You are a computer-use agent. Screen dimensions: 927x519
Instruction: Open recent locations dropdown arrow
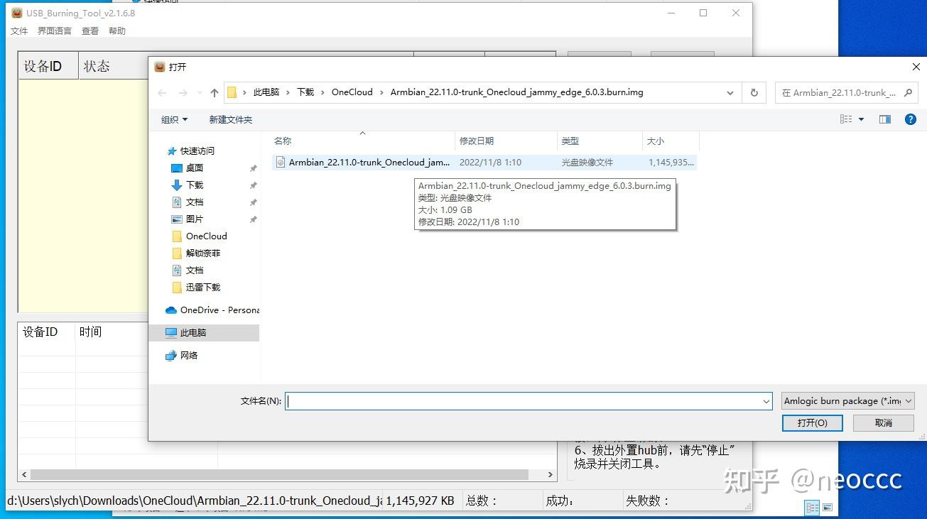tap(199, 93)
